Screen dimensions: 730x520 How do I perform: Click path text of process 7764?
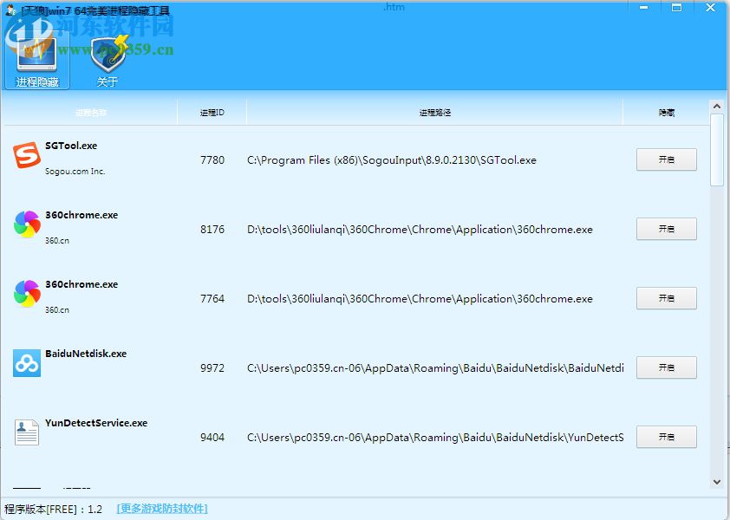tap(420, 299)
